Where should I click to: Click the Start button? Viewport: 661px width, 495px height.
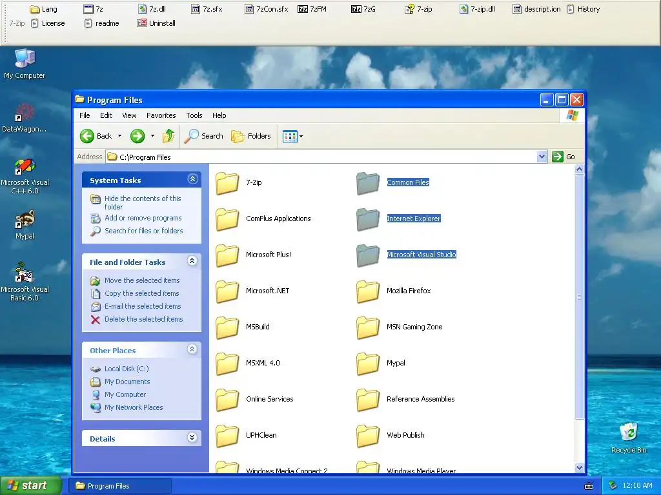coord(31,486)
